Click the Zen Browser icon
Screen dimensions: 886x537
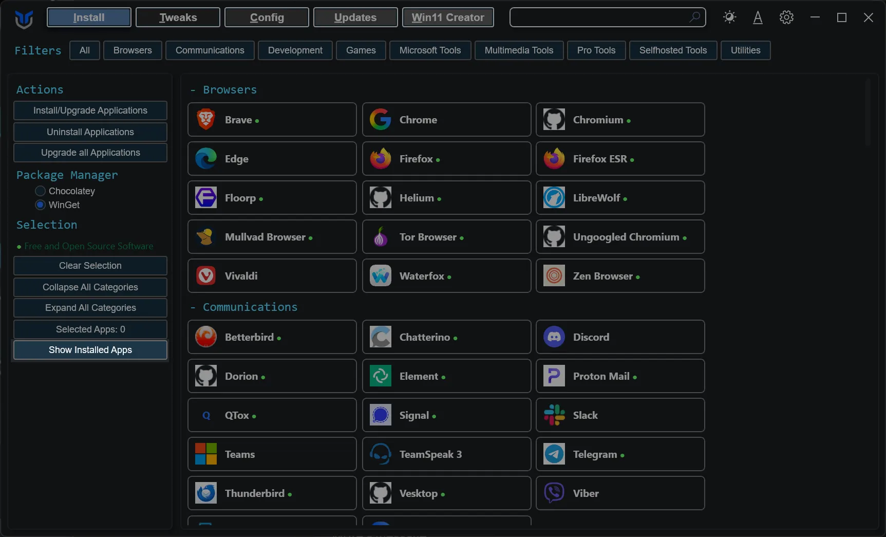pos(554,276)
